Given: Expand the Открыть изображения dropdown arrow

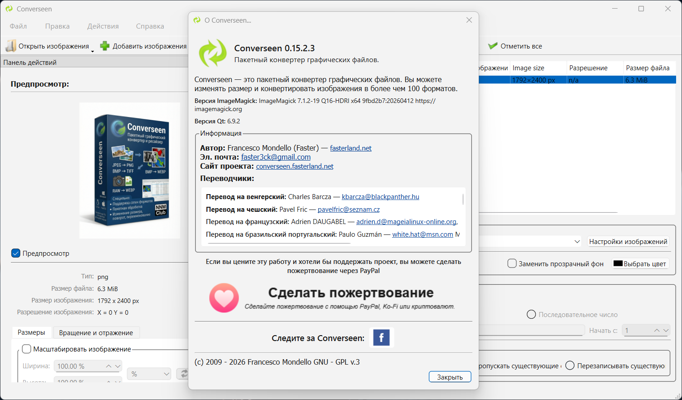Looking at the screenshot, I should pos(93,51).
